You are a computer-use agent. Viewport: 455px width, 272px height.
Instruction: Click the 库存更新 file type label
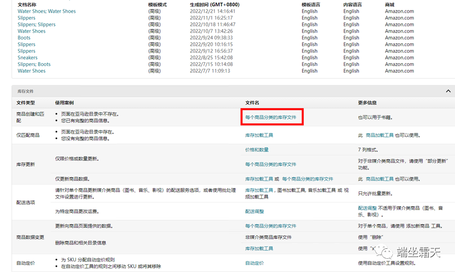(25, 164)
